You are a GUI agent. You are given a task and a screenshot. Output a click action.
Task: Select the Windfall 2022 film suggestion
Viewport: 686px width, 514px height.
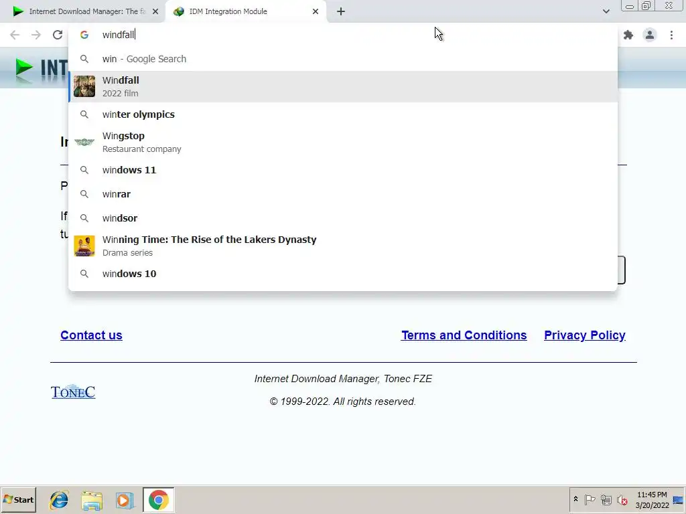tap(343, 86)
